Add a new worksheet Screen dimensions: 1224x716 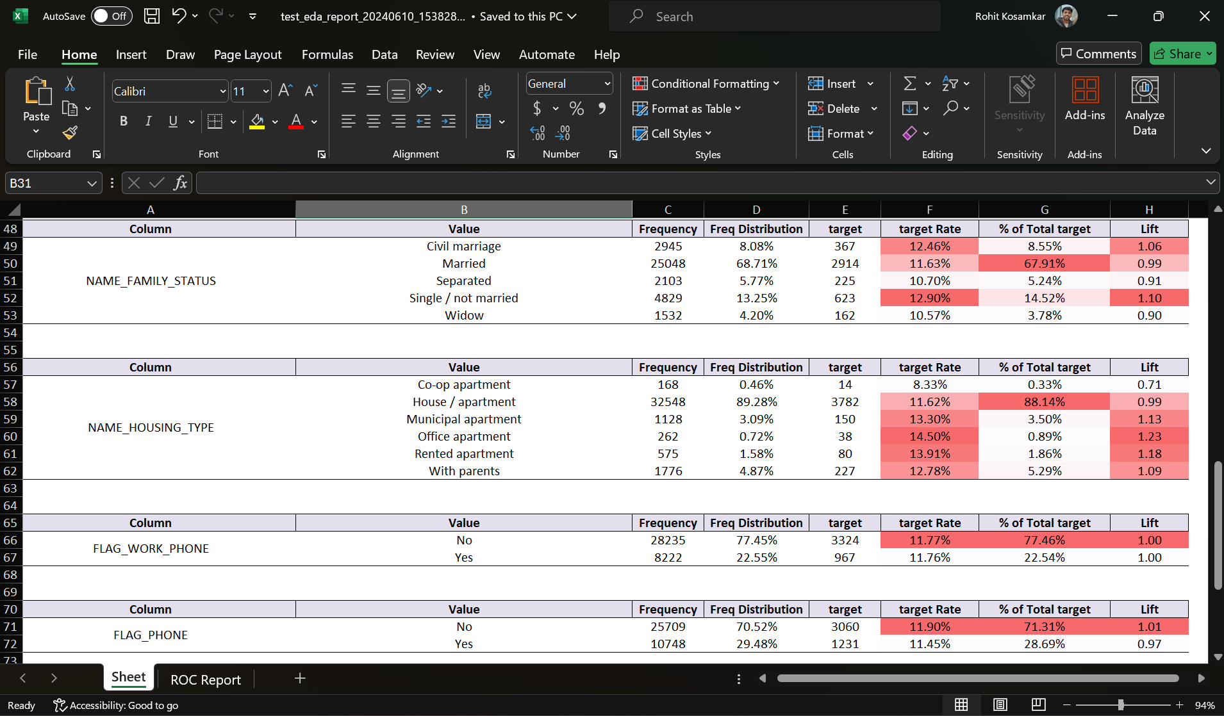tap(299, 678)
